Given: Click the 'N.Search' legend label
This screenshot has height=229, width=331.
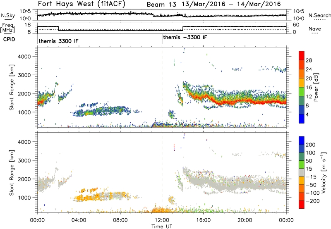Looking at the screenshot, I should pos(319,15).
